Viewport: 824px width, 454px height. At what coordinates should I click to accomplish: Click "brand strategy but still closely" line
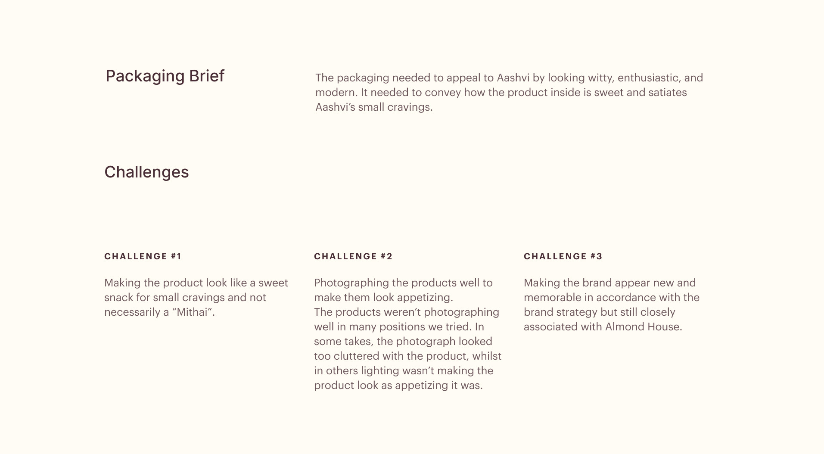coord(600,312)
